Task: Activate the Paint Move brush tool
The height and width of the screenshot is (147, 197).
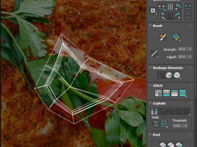Action: click(x=163, y=37)
